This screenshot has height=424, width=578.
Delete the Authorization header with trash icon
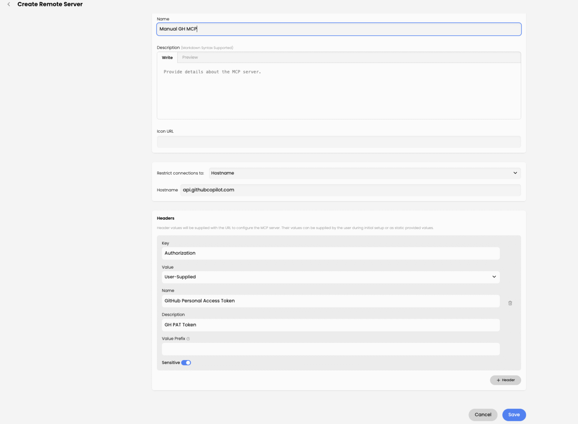pos(510,303)
